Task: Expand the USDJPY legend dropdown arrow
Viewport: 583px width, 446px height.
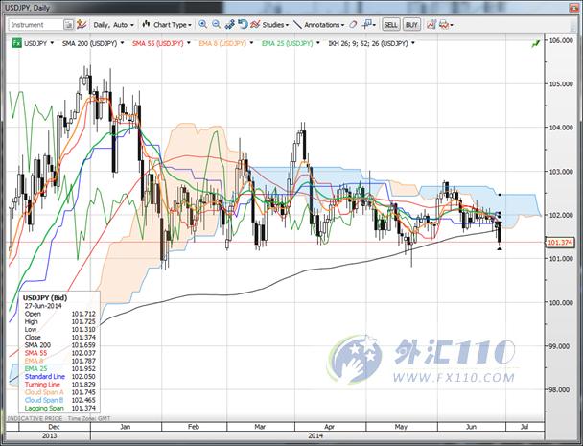Action: [52, 43]
